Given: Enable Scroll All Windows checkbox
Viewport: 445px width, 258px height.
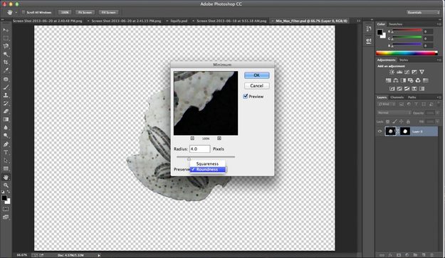Looking at the screenshot, I should point(23,12).
